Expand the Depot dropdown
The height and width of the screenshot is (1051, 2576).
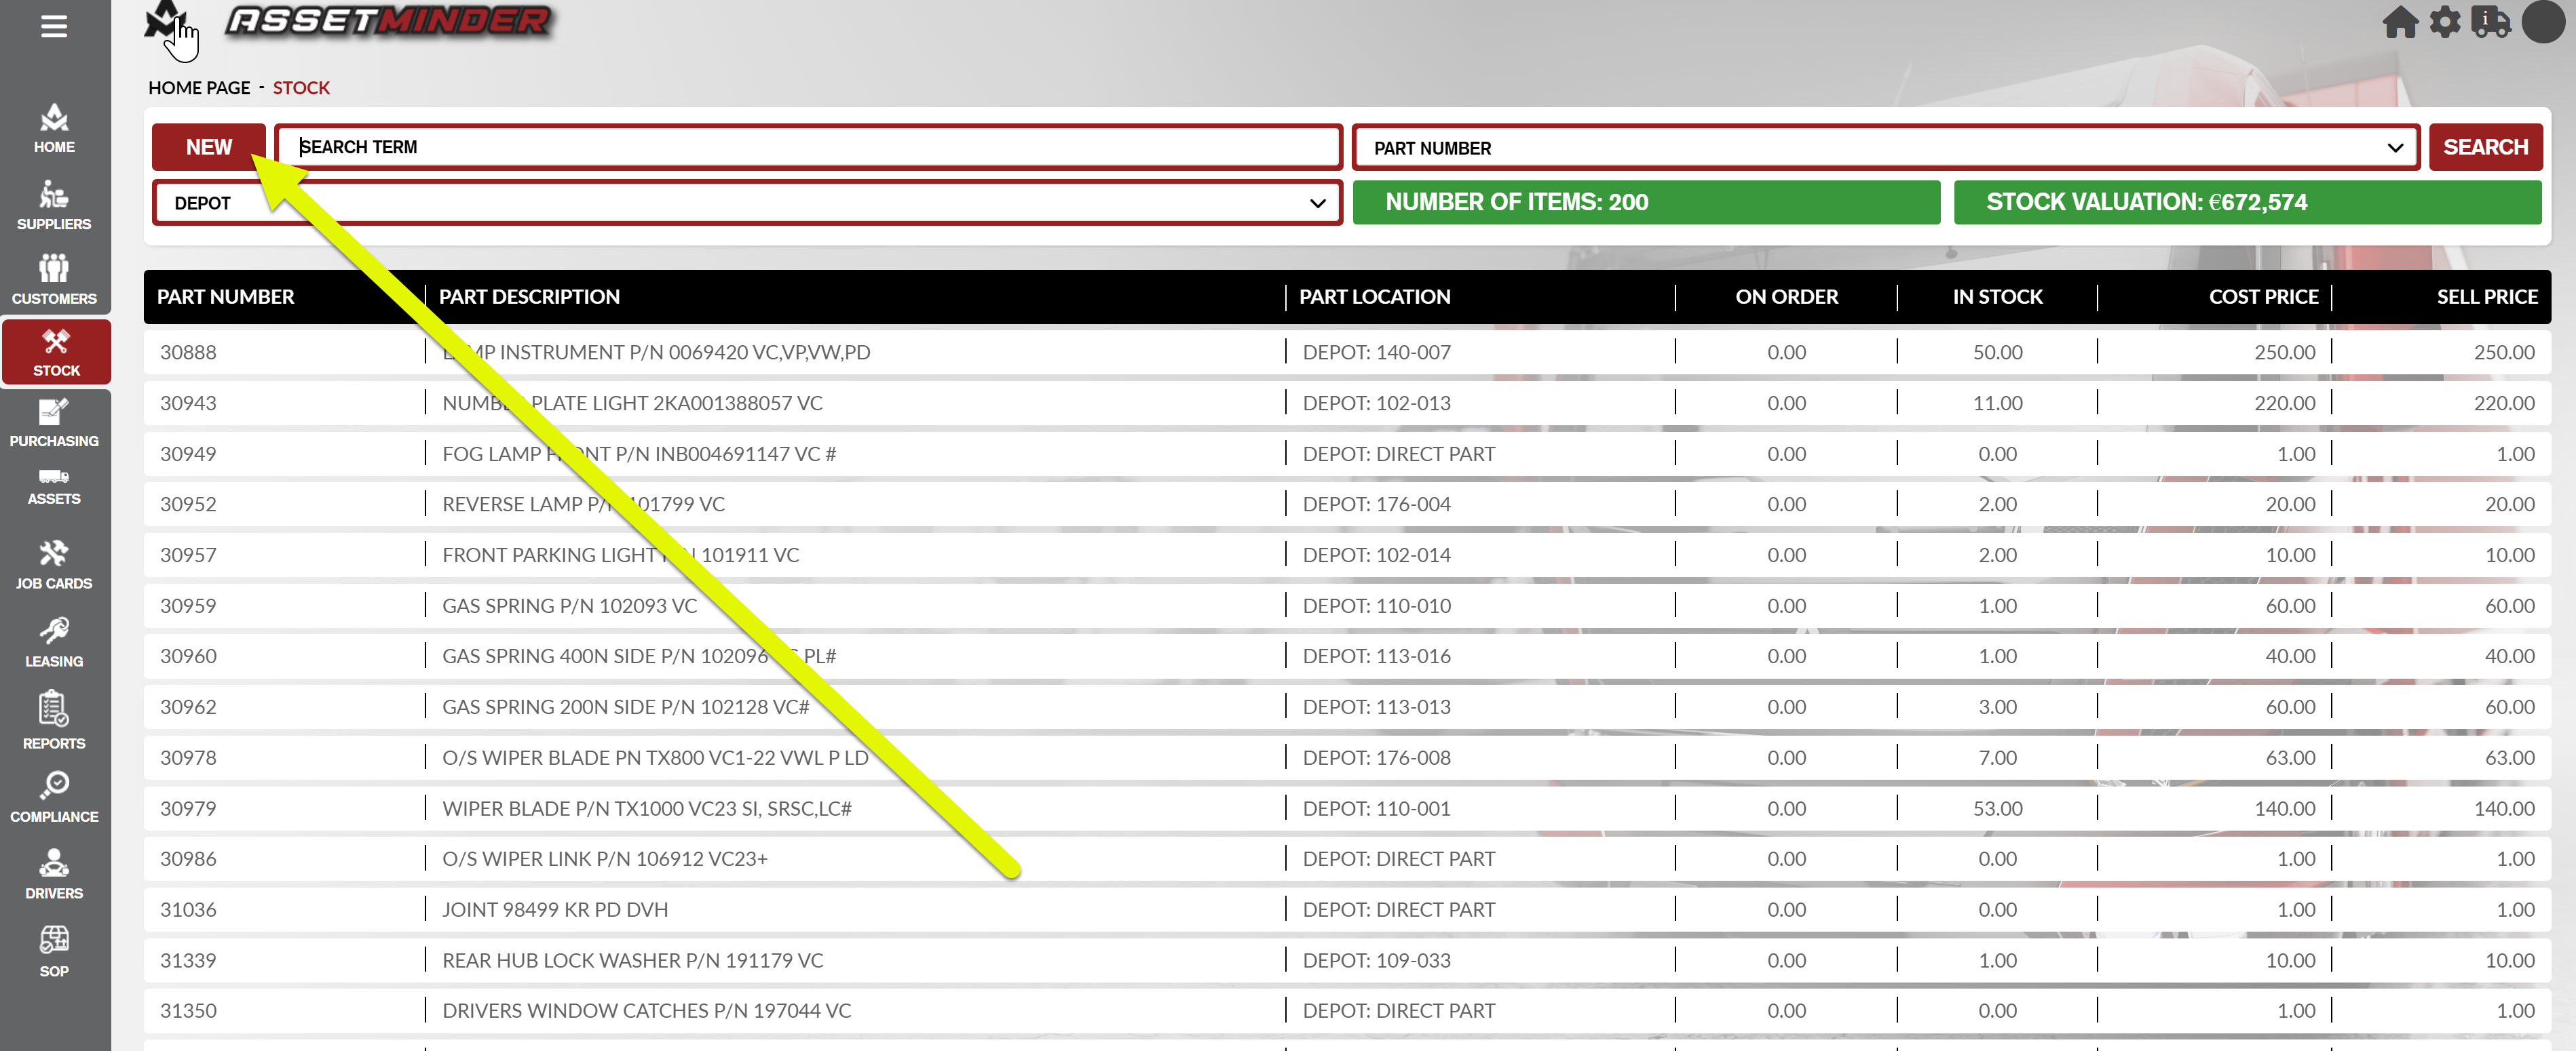[x=747, y=203]
